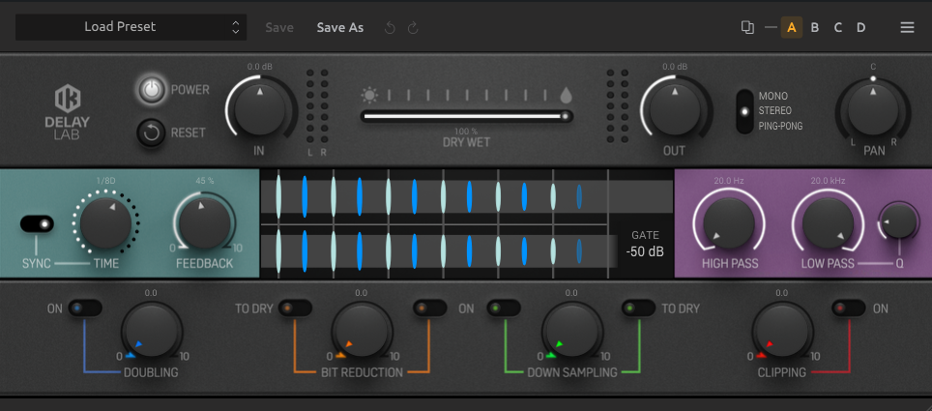The width and height of the screenshot is (932, 411).
Task: Click the FEEDBACK knob
Action: pos(204,223)
